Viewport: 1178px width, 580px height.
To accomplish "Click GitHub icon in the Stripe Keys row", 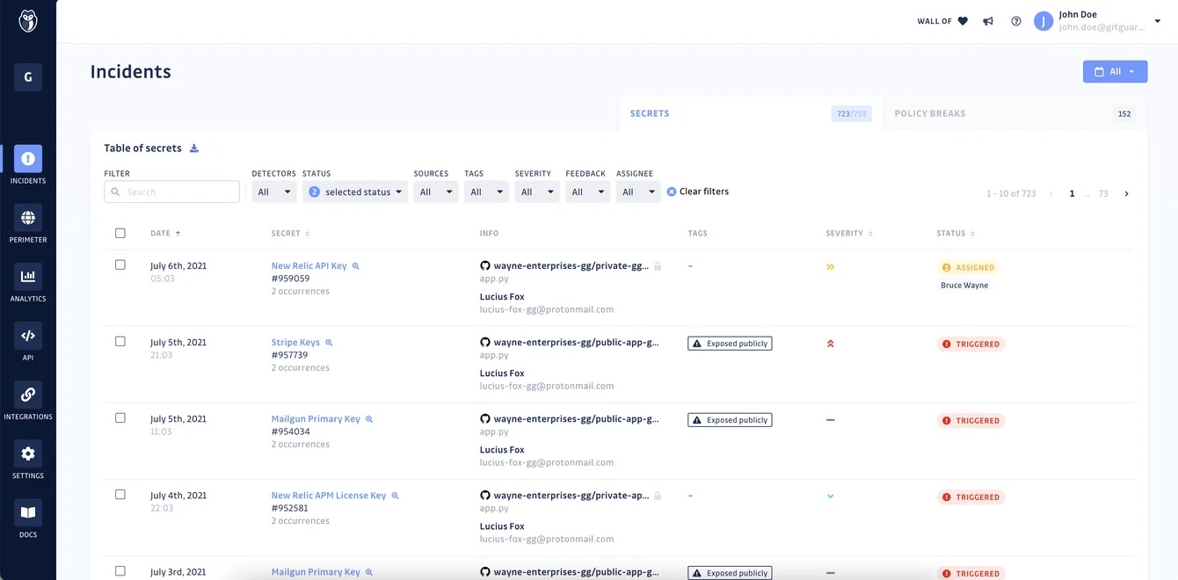I will pos(484,343).
